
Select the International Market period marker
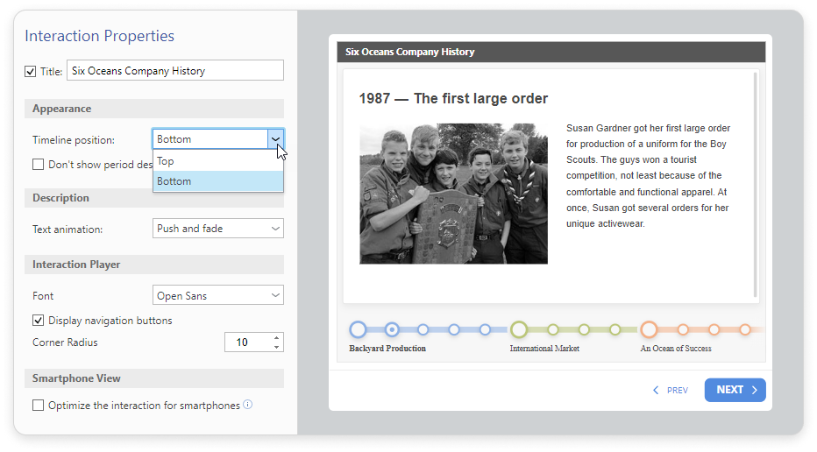click(x=519, y=329)
